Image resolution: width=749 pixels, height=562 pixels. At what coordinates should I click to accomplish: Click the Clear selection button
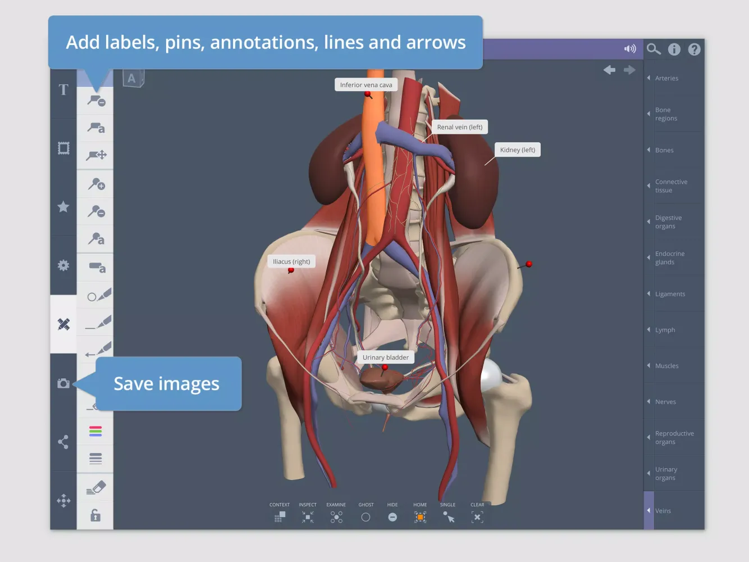pyautogui.click(x=477, y=517)
